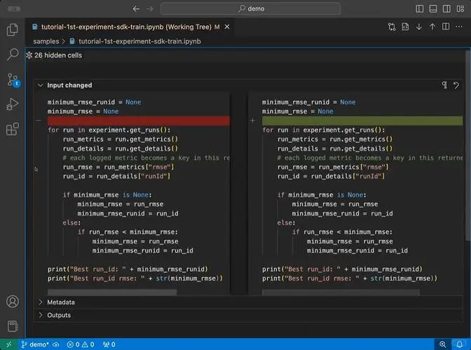
Task: Open Source Control view with badge
Action: 13,80
